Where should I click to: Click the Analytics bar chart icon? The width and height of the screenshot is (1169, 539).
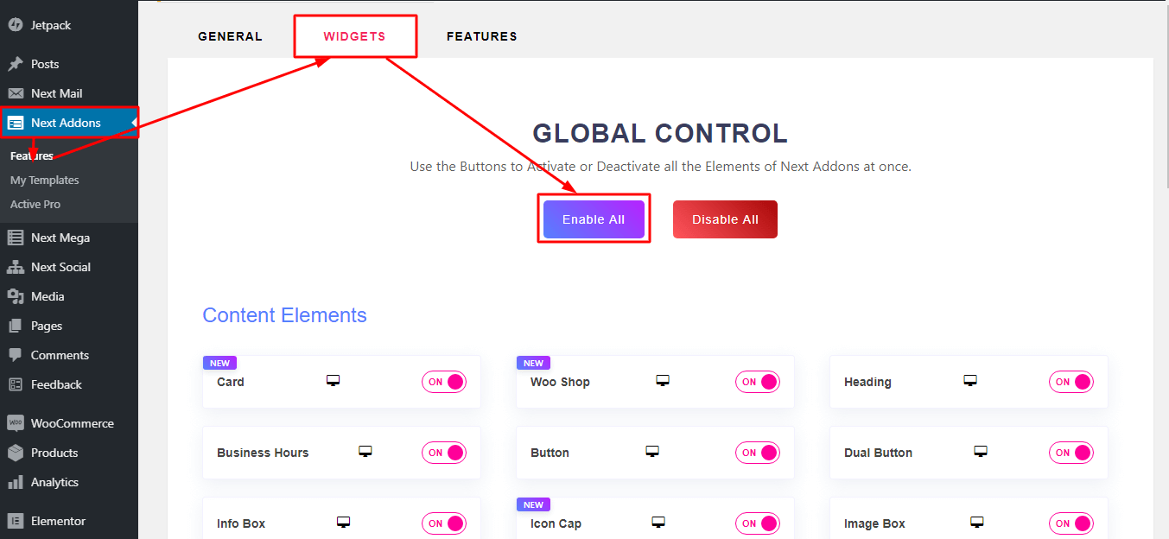(x=16, y=482)
